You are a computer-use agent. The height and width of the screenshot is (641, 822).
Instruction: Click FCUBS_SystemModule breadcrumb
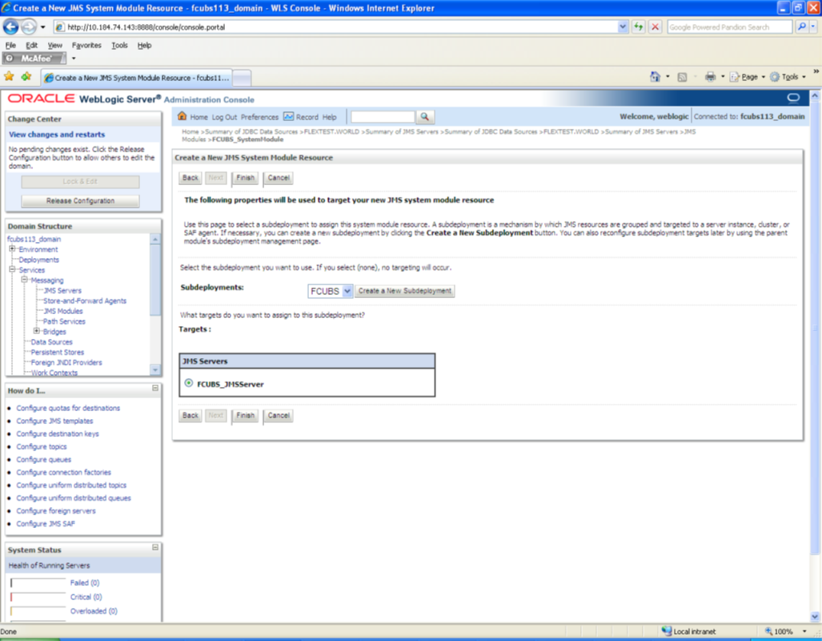[247, 139]
